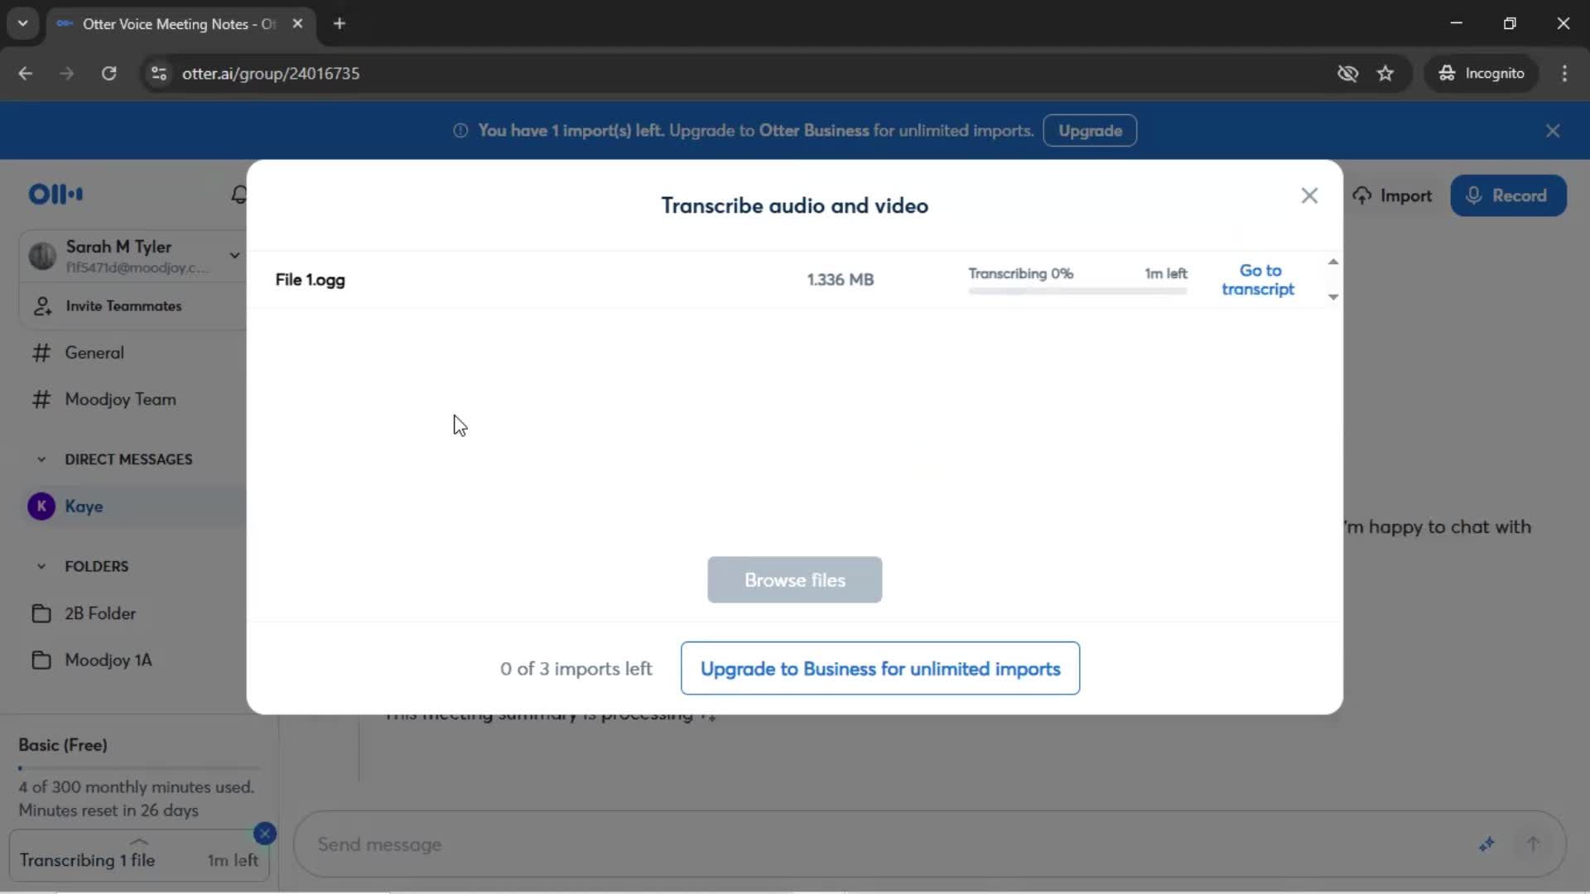Viewport: 1590px width, 894px height.
Task: Click the Send message input field
Action: coord(886,845)
